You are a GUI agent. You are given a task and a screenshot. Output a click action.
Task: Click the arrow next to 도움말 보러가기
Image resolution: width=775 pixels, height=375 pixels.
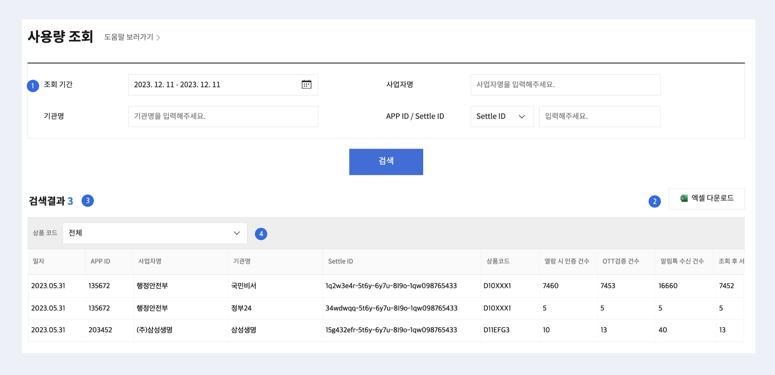158,38
